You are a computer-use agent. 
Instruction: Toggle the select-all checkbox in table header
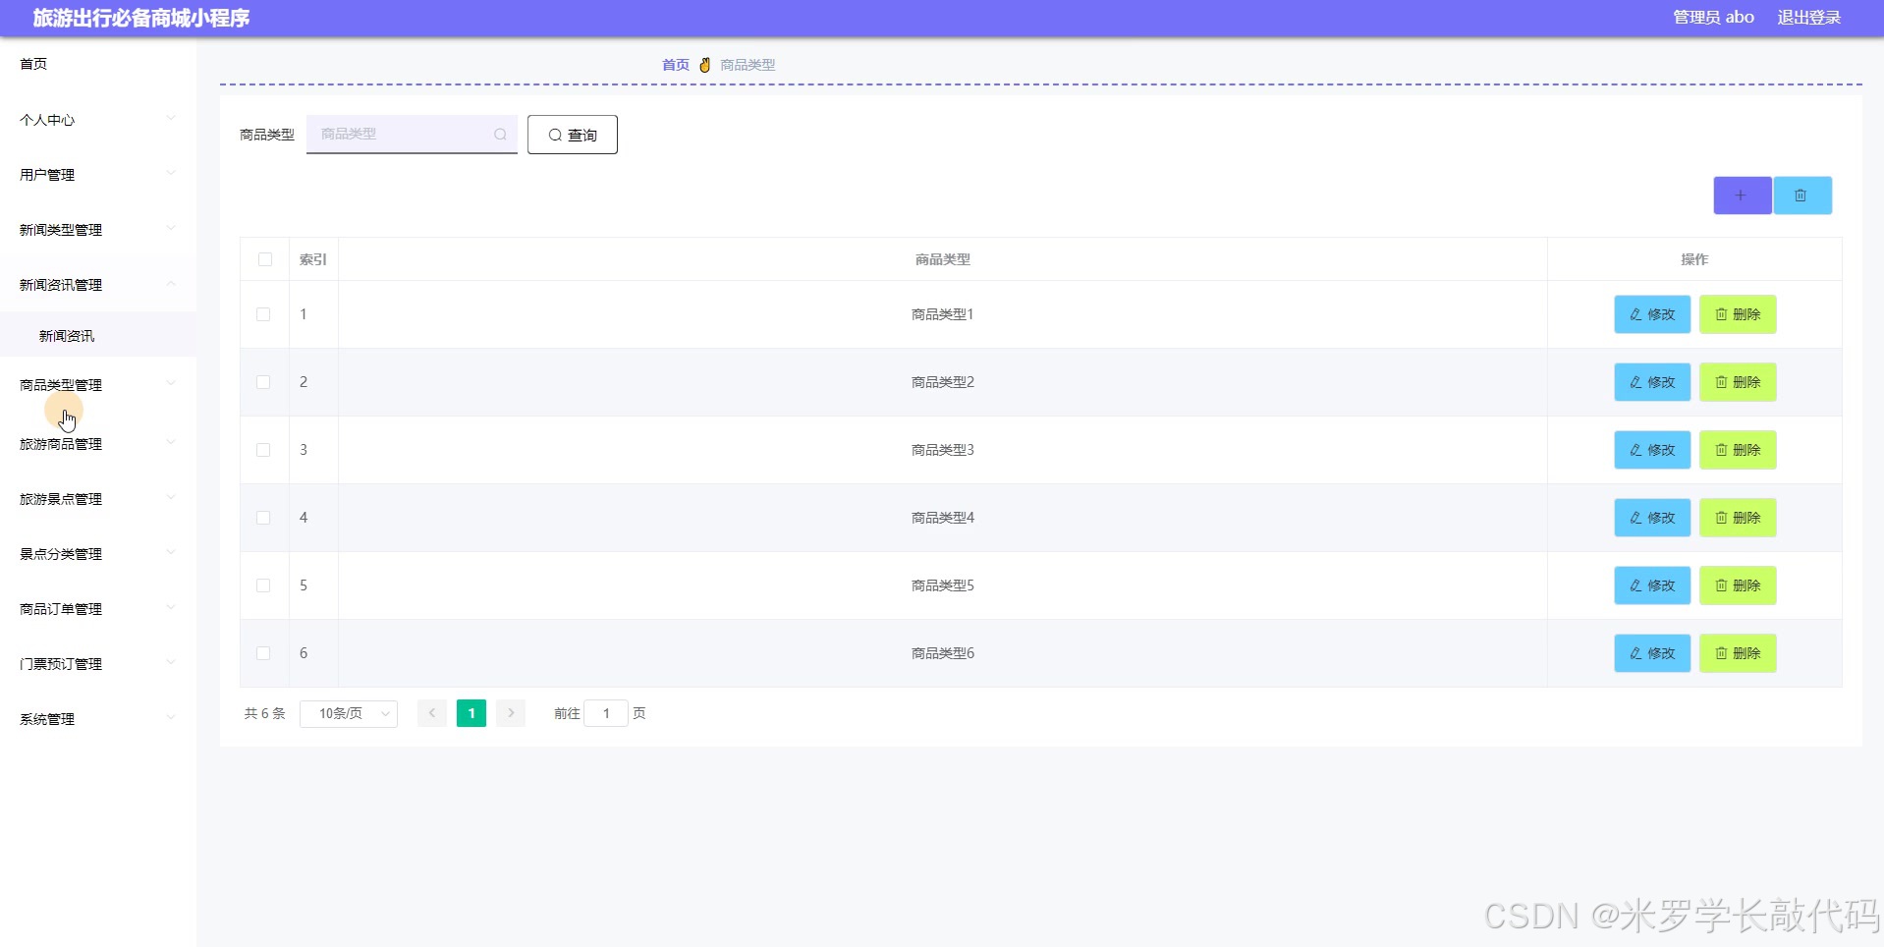[265, 259]
